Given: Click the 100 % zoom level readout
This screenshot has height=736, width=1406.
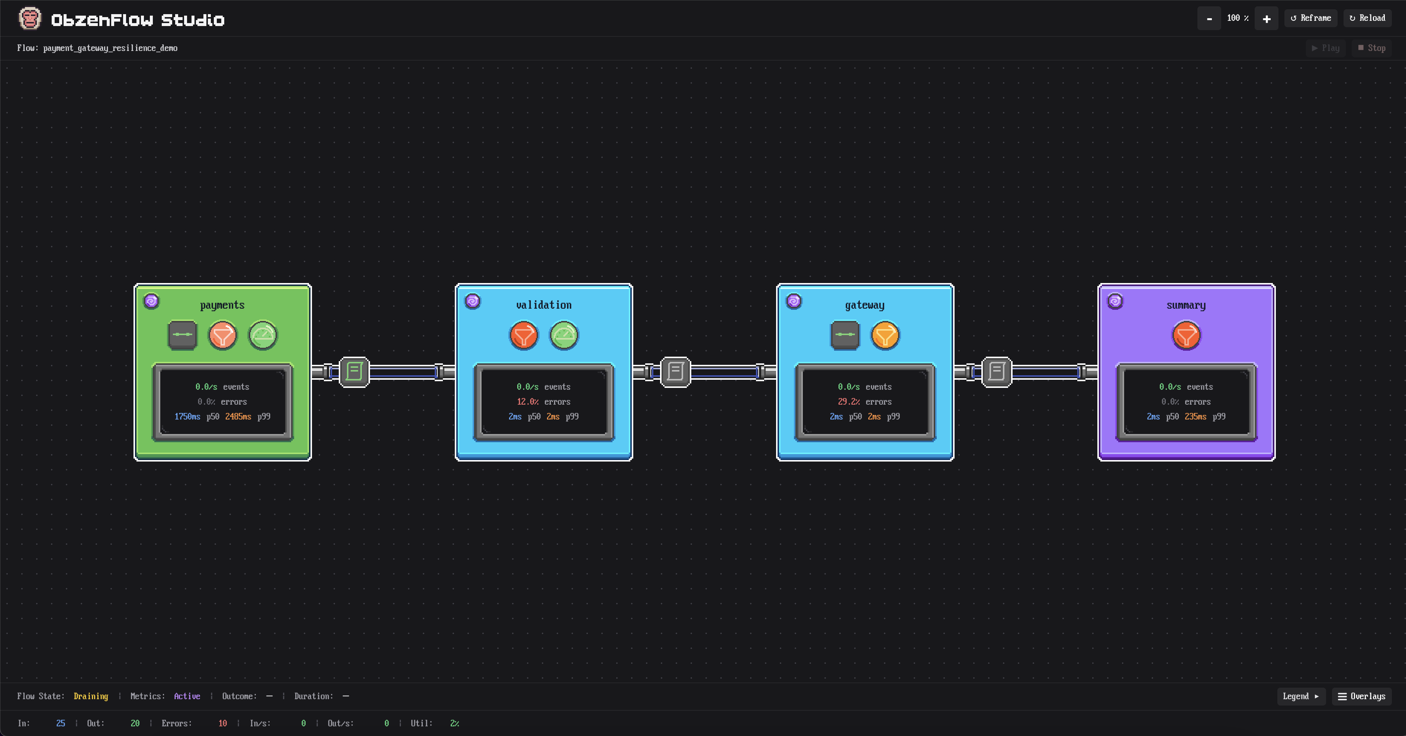Looking at the screenshot, I should tap(1237, 18).
